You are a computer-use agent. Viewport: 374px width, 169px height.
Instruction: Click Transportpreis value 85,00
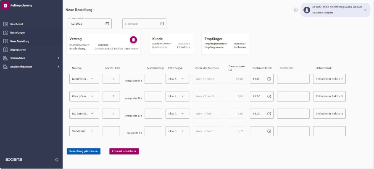pyautogui.click(x=240, y=79)
